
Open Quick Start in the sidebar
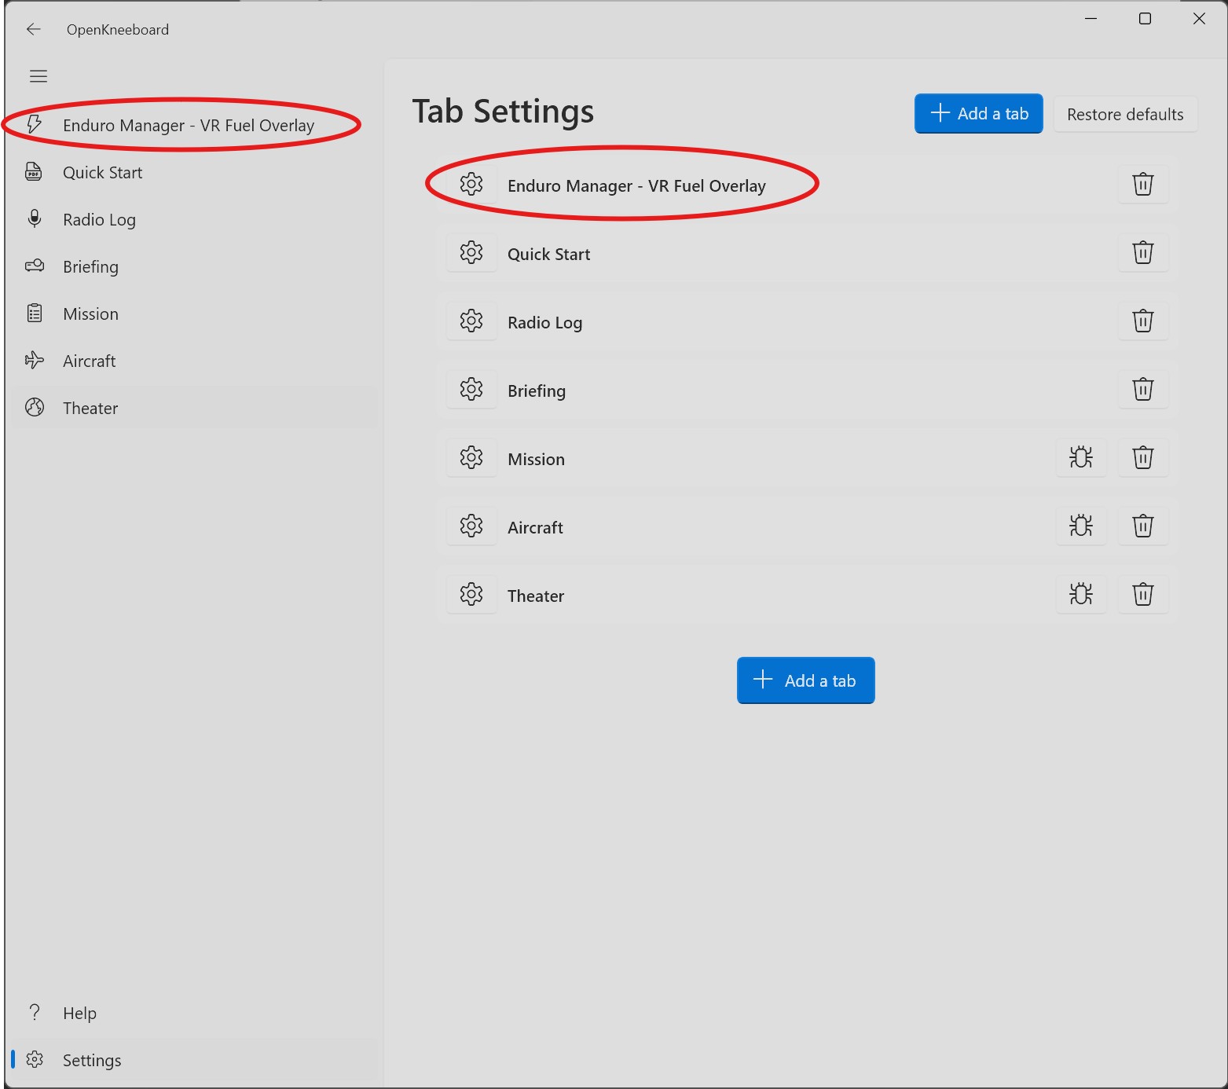click(192, 172)
